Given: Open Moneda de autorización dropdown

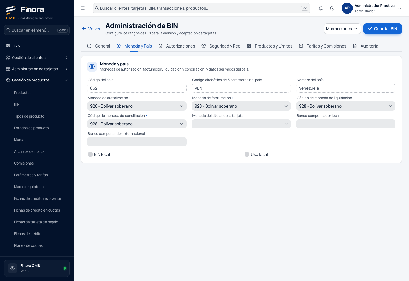Looking at the screenshot, I should click(137, 106).
